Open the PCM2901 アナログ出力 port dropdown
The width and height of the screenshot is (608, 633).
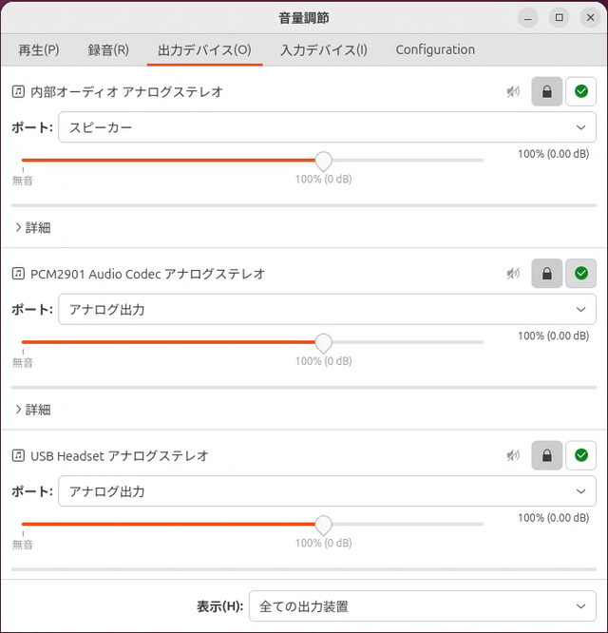pyautogui.click(x=327, y=309)
